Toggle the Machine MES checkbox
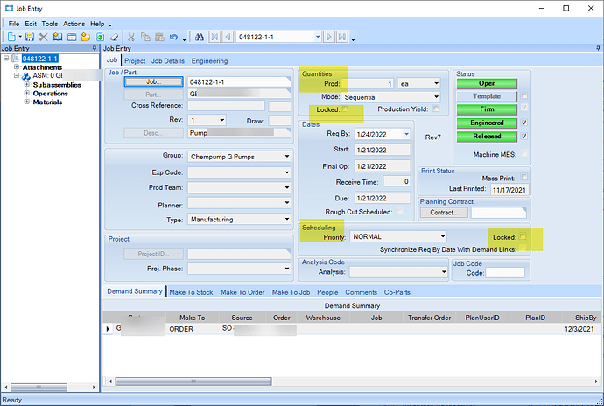This screenshot has height=406, width=604. coord(523,153)
